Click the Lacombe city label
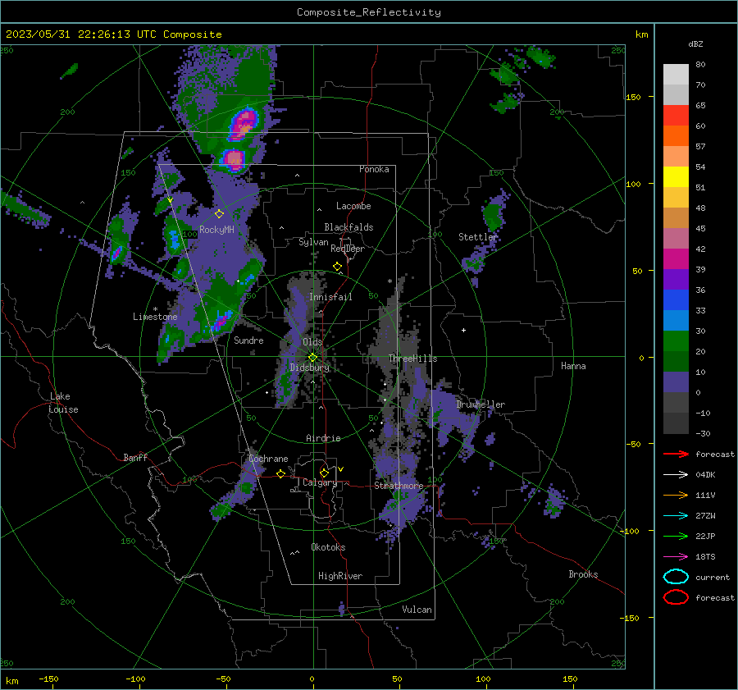The image size is (738, 690). point(353,206)
